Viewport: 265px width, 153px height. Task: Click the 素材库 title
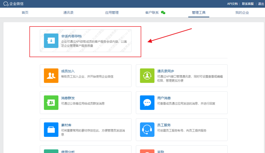click(x=66, y=125)
